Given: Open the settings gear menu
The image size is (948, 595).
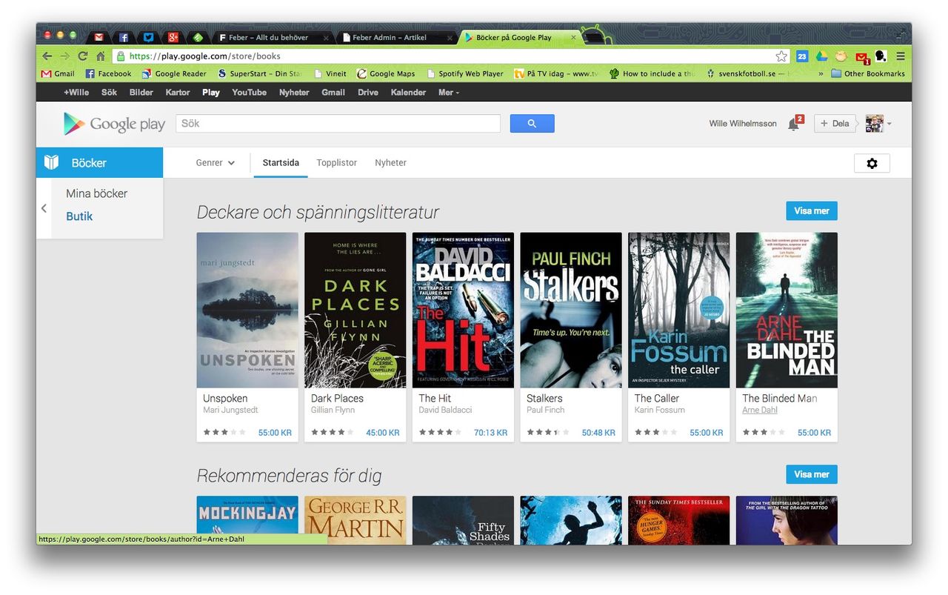Looking at the screenshot, I should click(872, 163).
